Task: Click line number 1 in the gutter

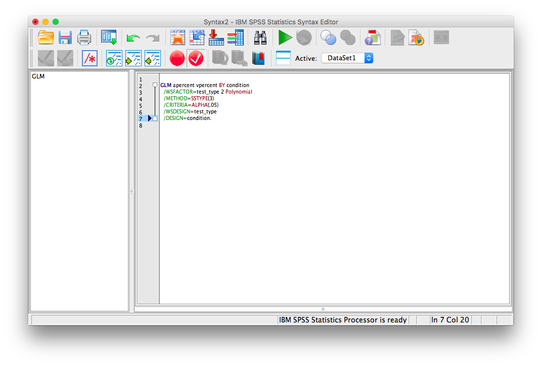Action: (x=141, y=79)
